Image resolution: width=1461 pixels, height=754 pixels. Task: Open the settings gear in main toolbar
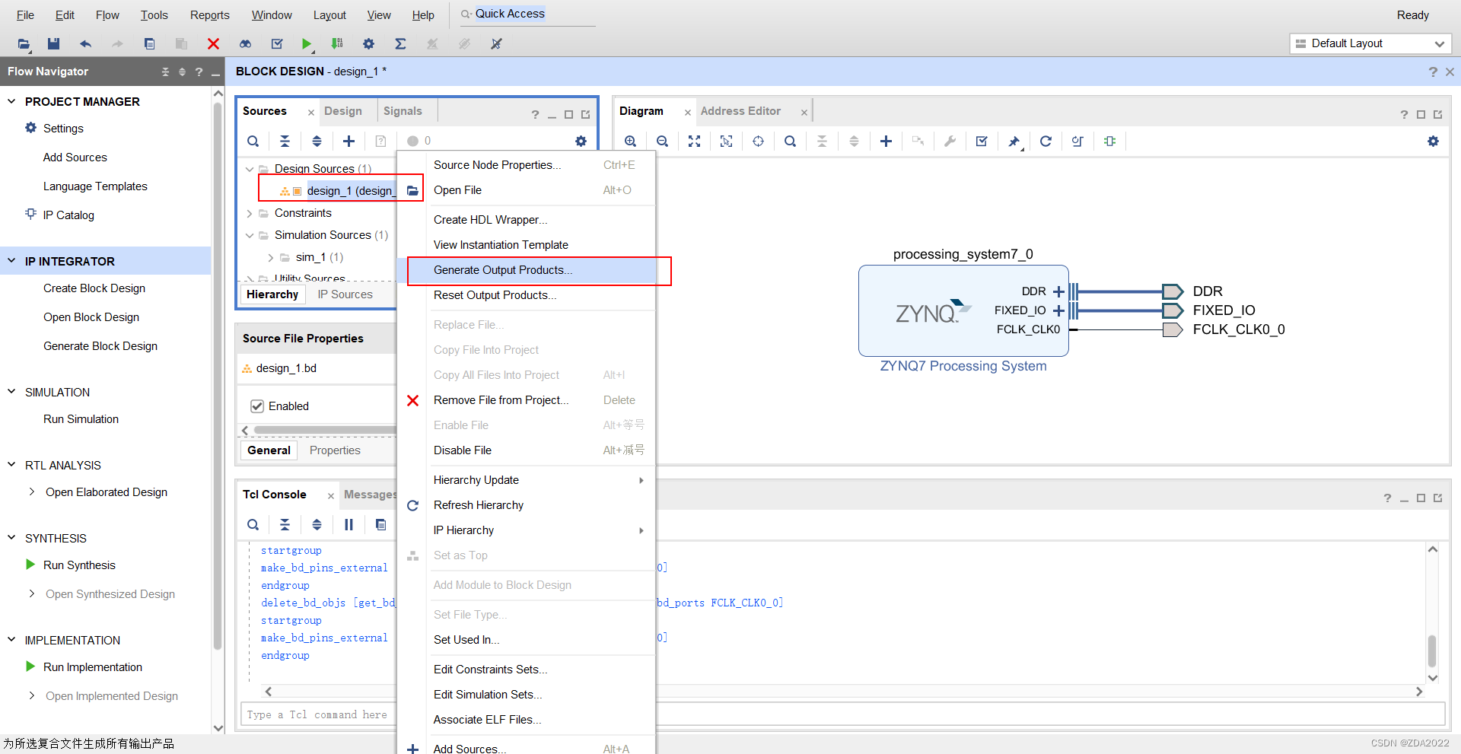tap(368, 44)
